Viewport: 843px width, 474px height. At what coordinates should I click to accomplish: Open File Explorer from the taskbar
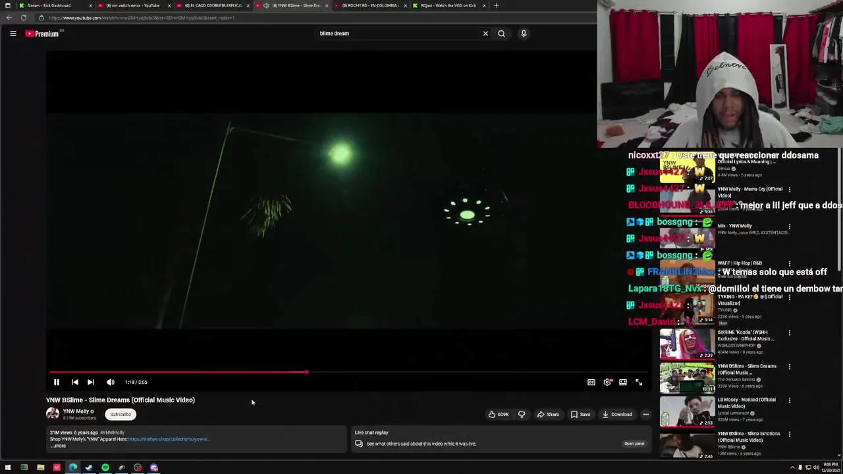[40, 468]
